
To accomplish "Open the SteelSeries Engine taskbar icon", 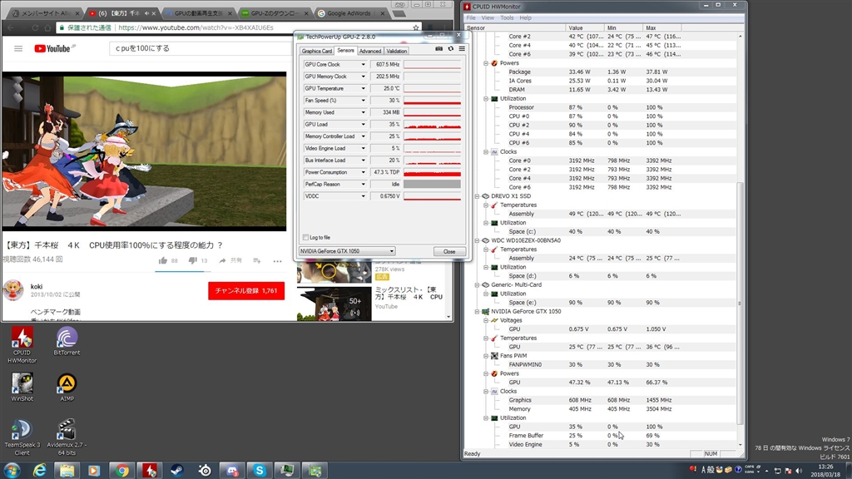I will click(x=205, y=471).
